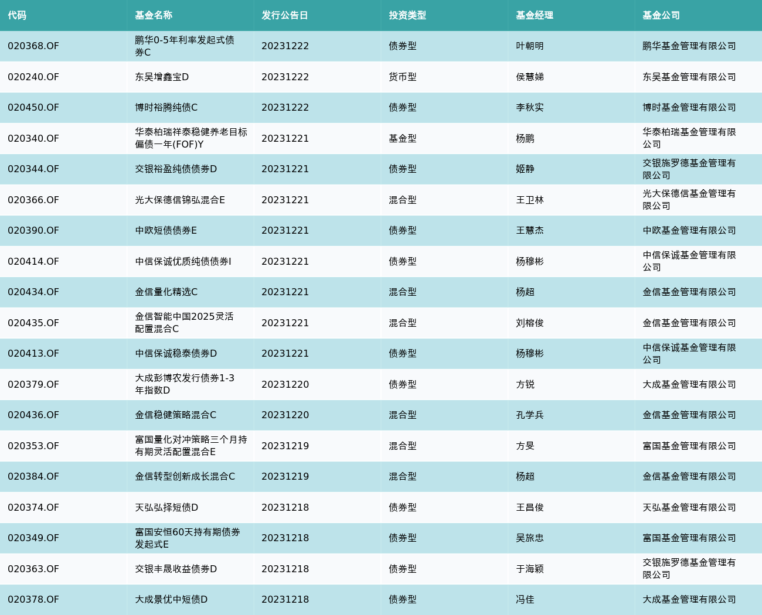The width and height of the screenshot is (762, 615).
Task: Select fund code 020435.OF
Action: [33, 323]
